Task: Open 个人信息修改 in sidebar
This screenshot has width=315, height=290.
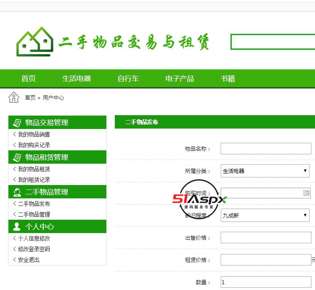Action: (34, 238)
